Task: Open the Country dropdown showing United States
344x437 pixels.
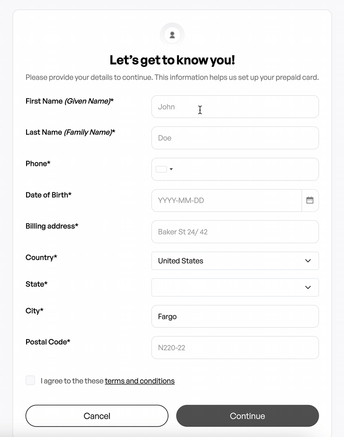Action: (235, 261)
